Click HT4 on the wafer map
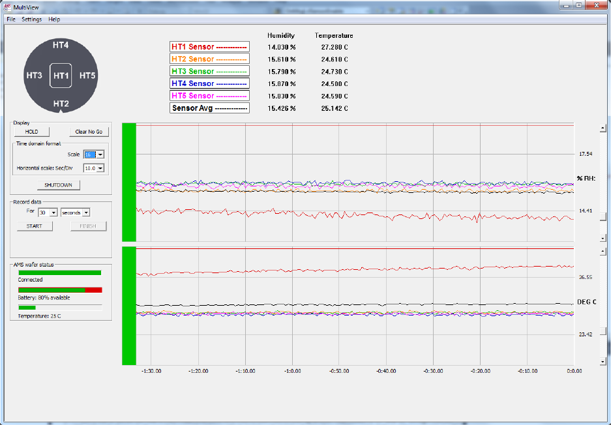This screenshot has width=611, height=425. pyautogui.click(x=61, y=45)
